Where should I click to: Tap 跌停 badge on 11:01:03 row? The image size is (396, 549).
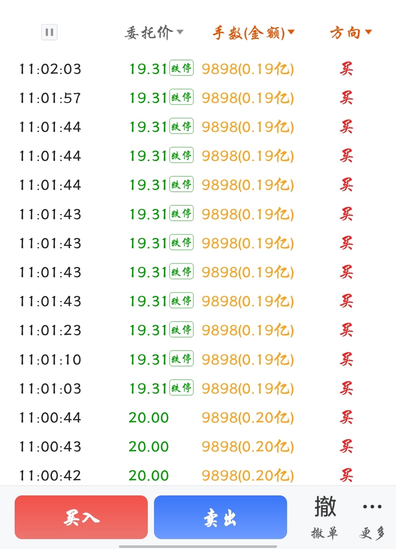pos(181,387)
